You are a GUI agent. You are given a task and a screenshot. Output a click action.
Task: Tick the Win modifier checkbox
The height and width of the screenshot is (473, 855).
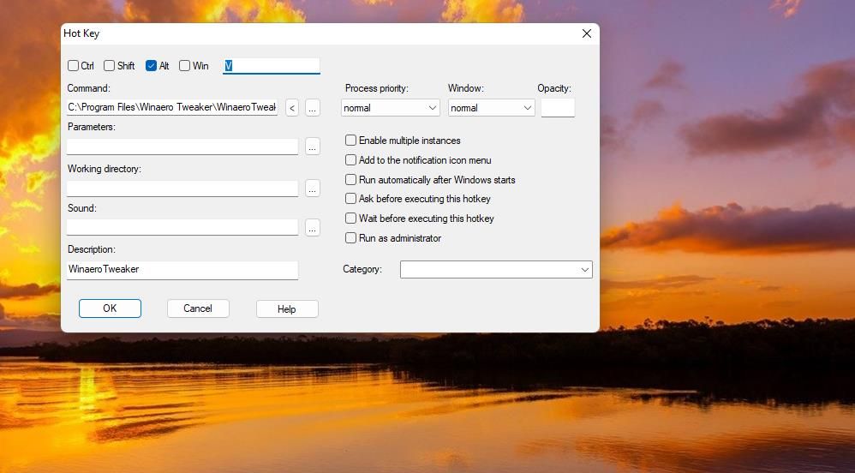[185, 66]
